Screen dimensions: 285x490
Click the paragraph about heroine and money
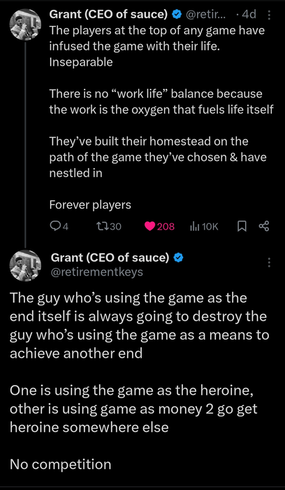tap(134, 409)
